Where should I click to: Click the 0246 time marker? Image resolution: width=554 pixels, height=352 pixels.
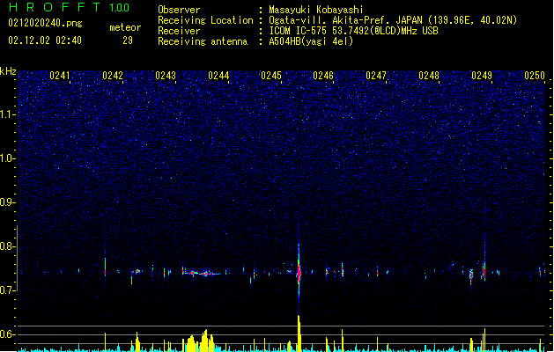323,76
